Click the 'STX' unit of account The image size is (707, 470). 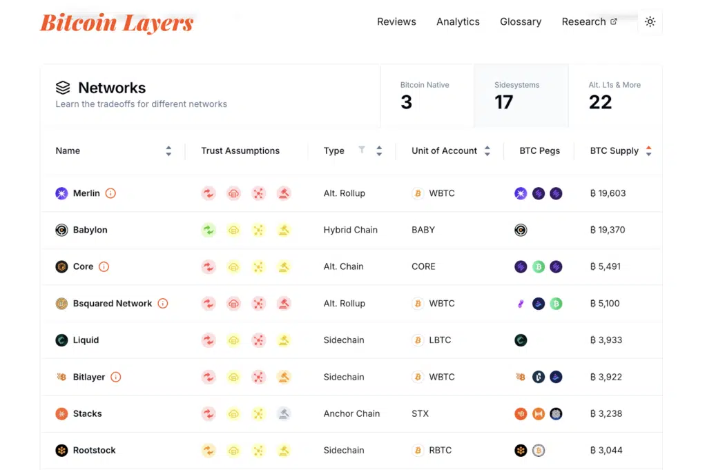[420, 413]
